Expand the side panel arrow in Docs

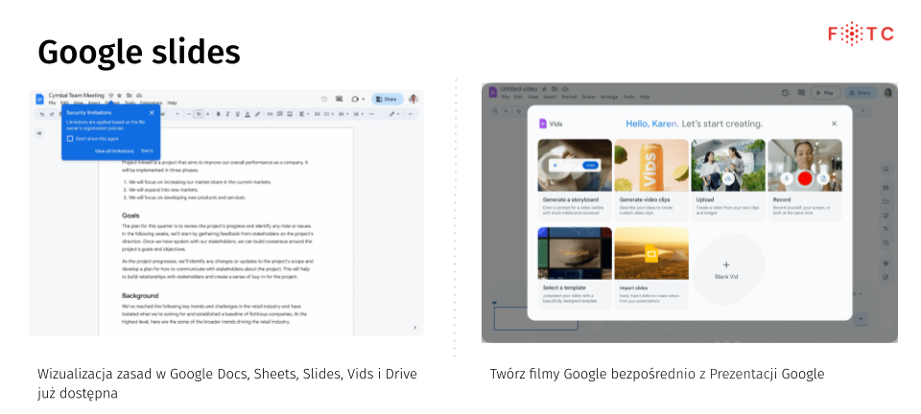pyautogui.click(x=415, y=328)
